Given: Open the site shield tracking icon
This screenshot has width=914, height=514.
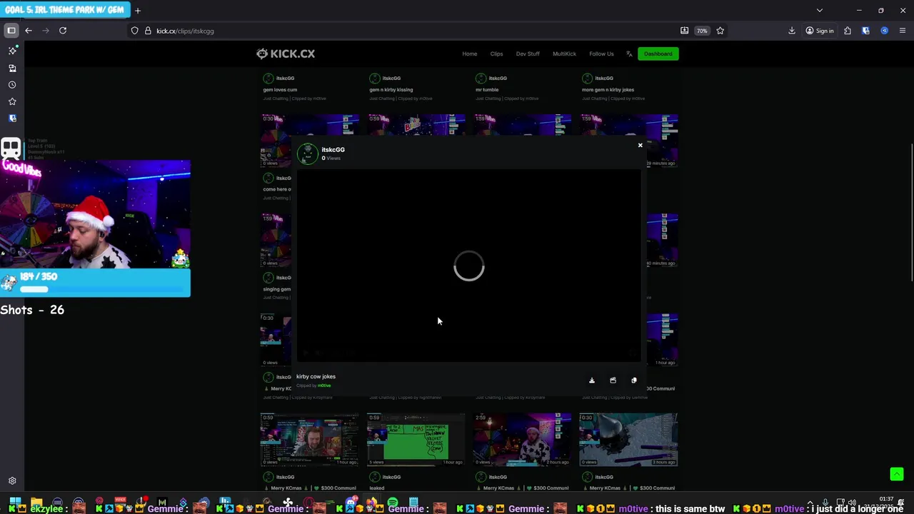Looking at the screenshot, I should point(134,31).
